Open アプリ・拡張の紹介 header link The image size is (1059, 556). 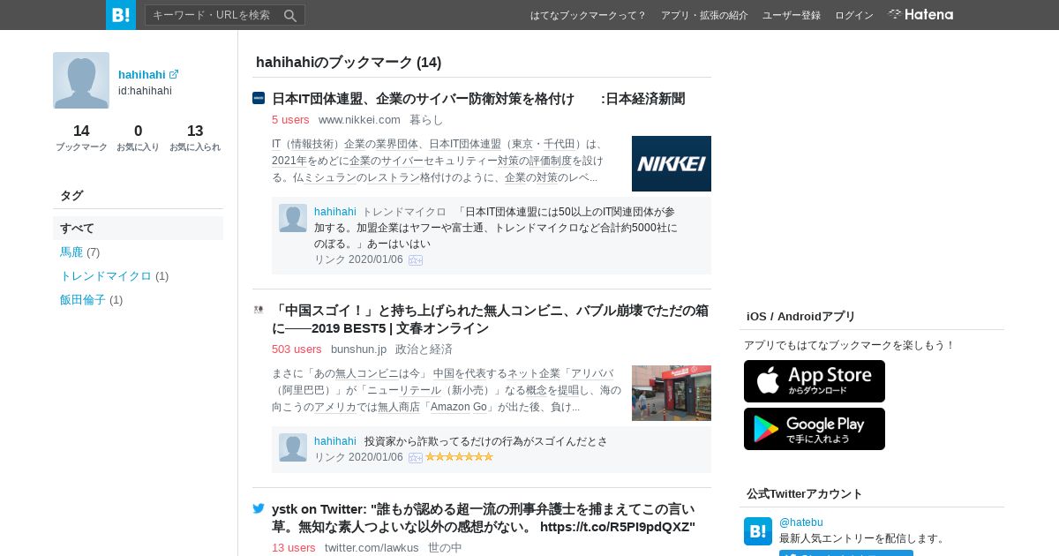click(x=704, y=15)
